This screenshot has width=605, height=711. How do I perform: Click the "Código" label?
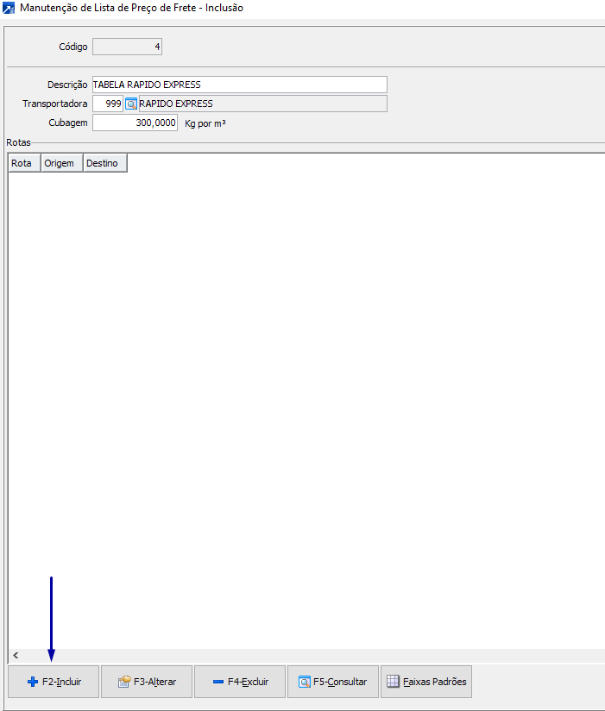[x=73, y=47]
